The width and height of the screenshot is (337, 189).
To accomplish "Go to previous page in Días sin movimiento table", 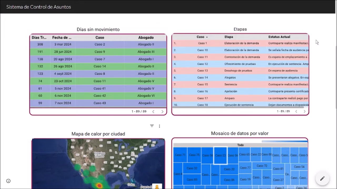I will pyautogui.click(x=153, y=112).
